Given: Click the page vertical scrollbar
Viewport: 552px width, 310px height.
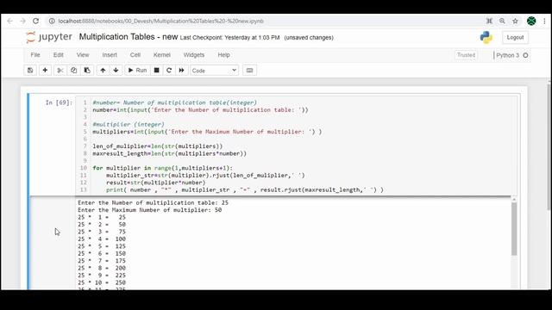Looking at the screenshot, I should 549,147.
